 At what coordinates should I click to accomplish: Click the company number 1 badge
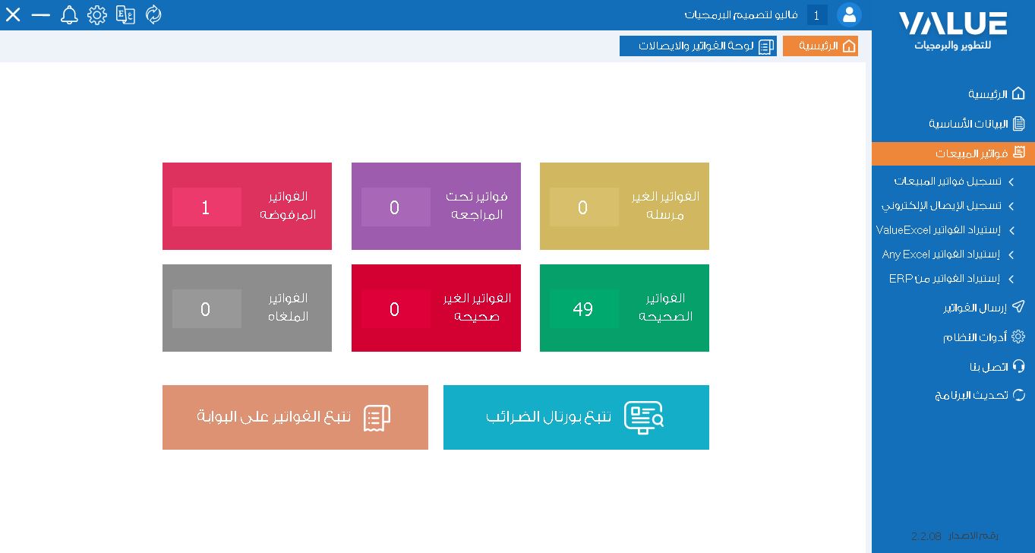(x=817, y=15)
